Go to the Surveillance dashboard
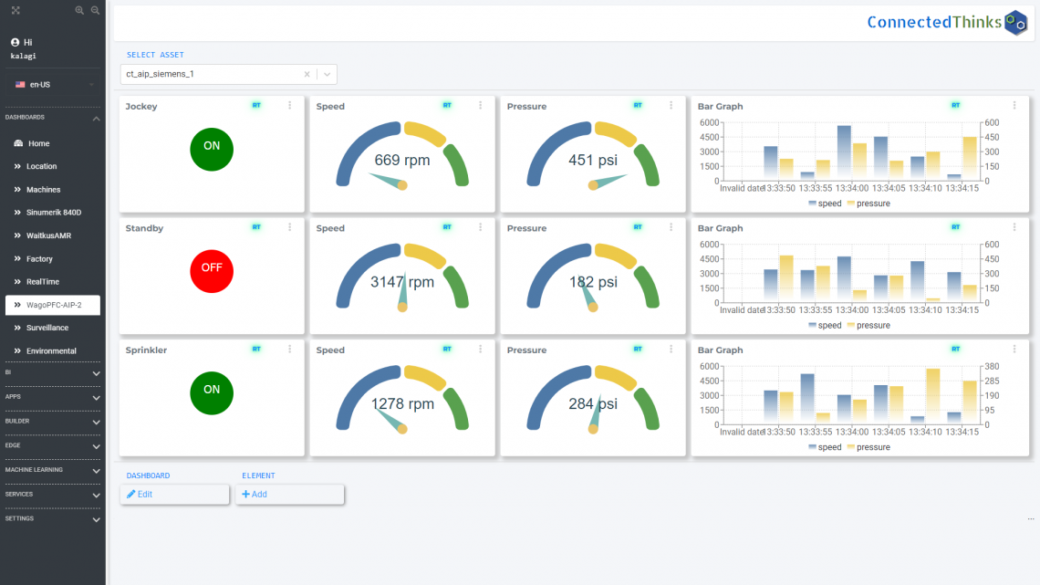Viewport: 1040px width, 585px height. pyautogui.click(x=47, y=328)
